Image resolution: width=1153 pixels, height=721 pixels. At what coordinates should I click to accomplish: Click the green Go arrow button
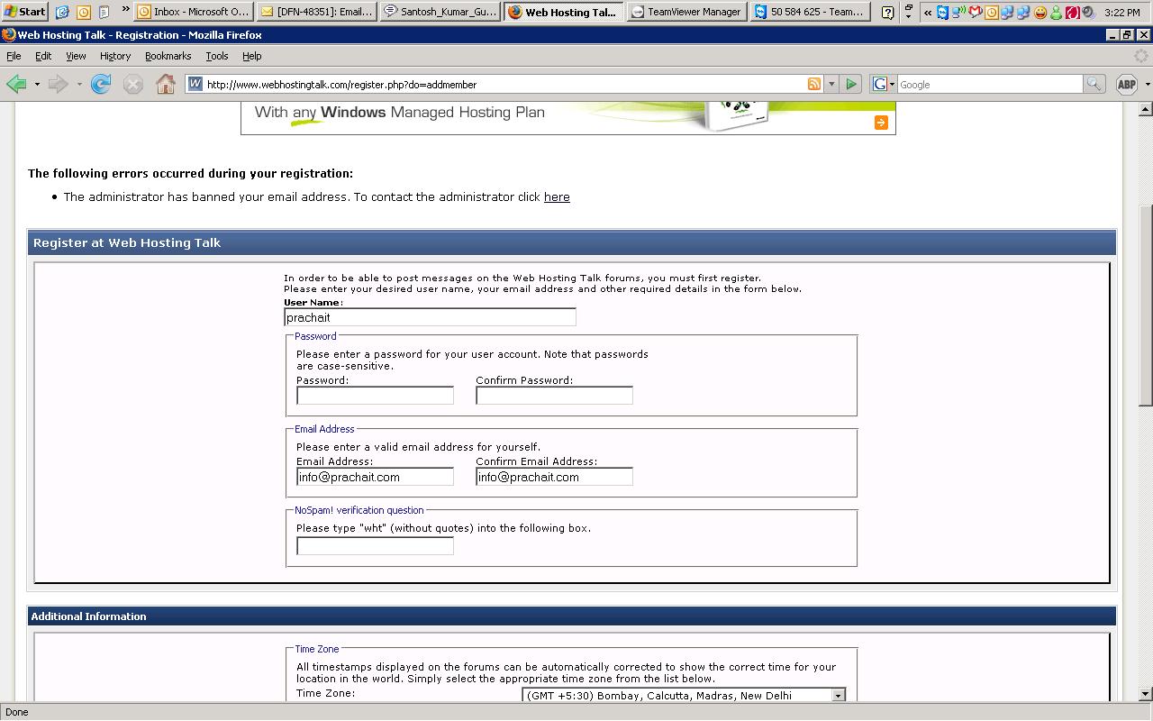point(851,84)
